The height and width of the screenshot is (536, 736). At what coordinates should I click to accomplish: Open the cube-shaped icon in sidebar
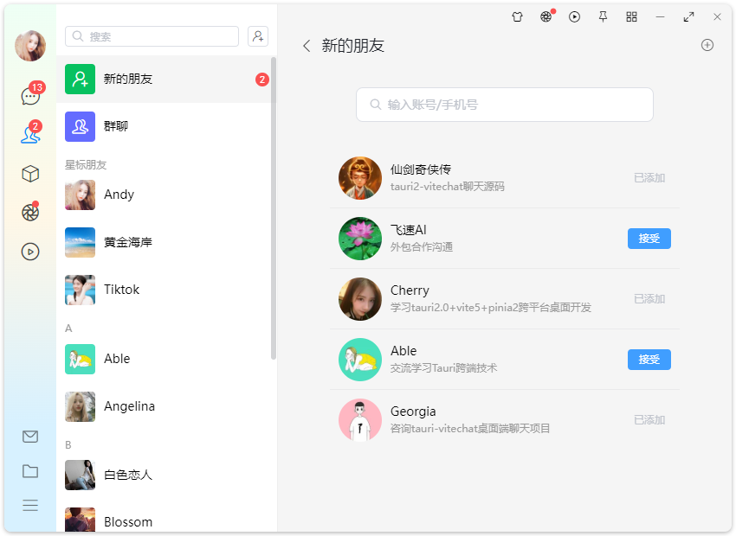[x=30, y=174]
